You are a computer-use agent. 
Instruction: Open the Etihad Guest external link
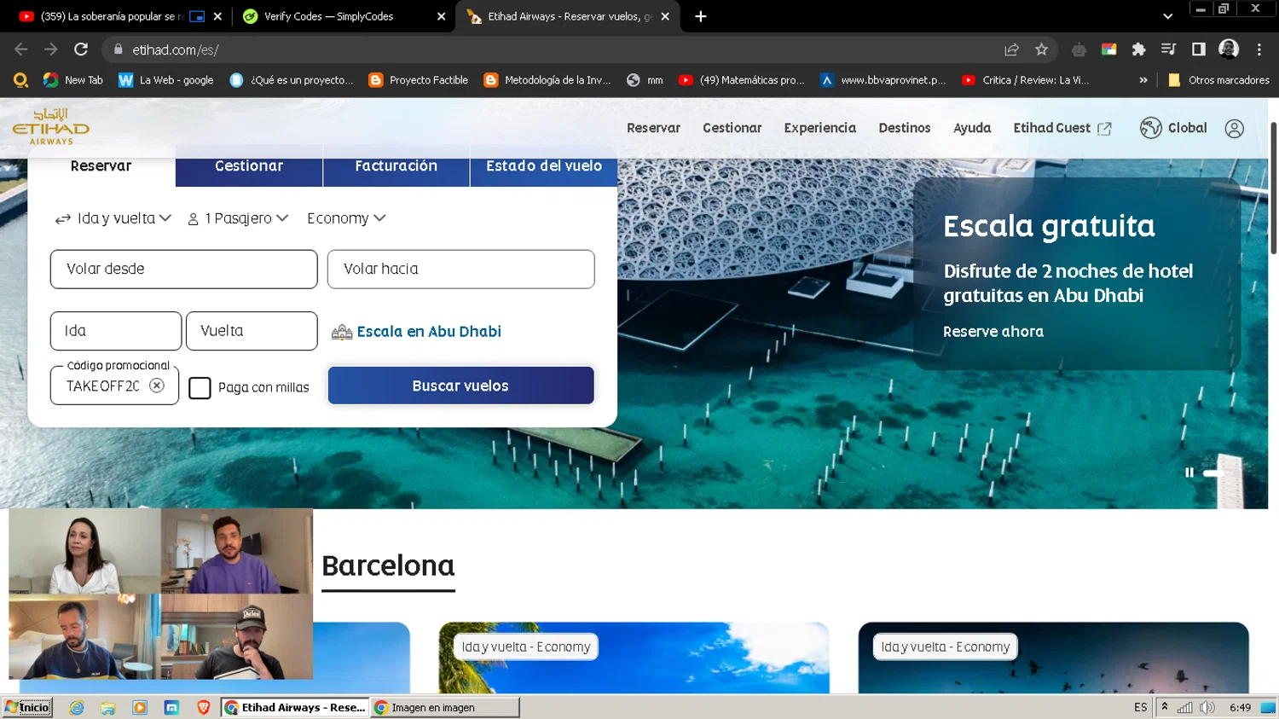[1062, 128]
